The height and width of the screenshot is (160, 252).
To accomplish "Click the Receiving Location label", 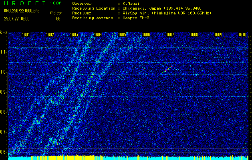I will coord(94,8).
